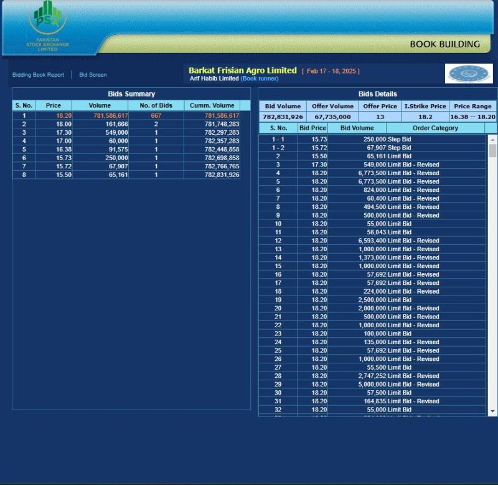
Task: Click the Order Category column header
Action: 435,128
